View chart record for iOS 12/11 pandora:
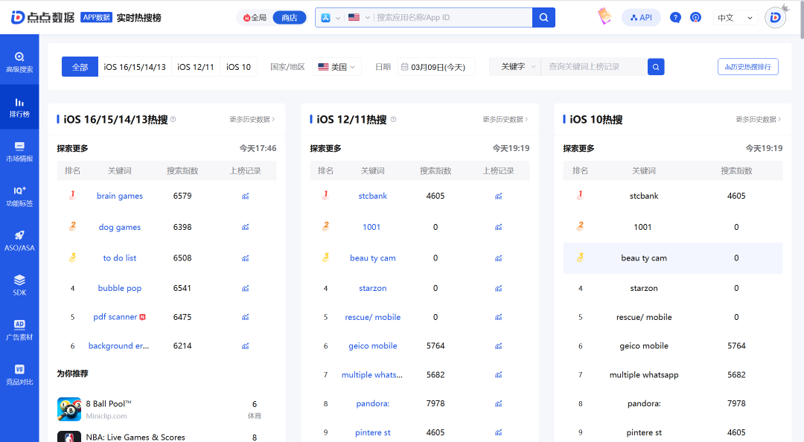 click(x=498, y=404)
